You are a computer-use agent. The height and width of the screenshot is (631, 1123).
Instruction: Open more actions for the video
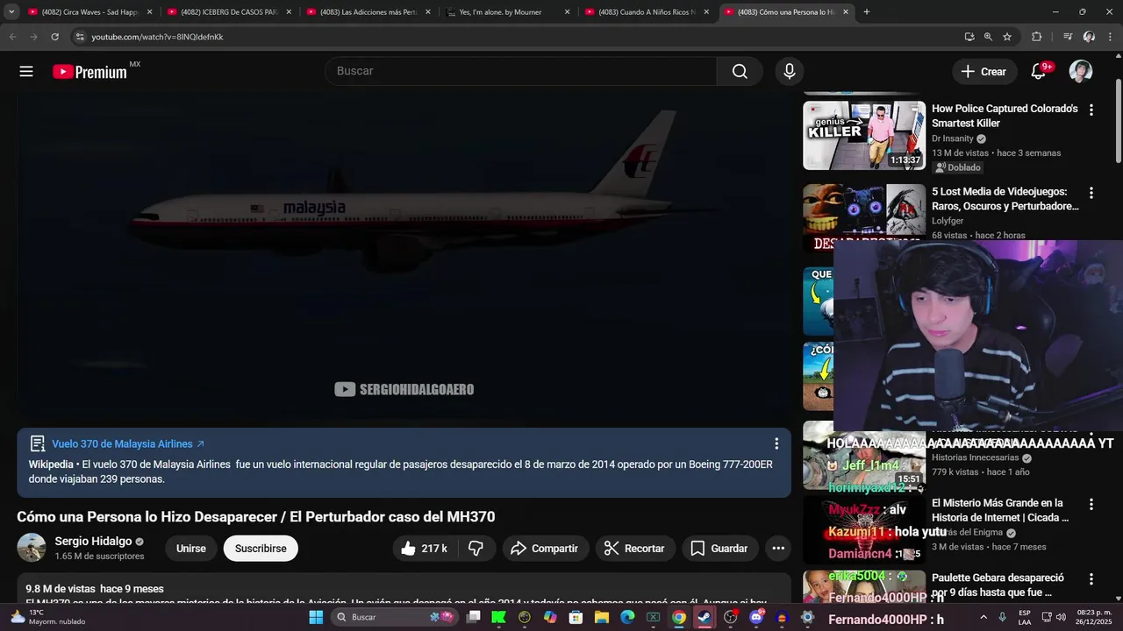click(778, 549)
